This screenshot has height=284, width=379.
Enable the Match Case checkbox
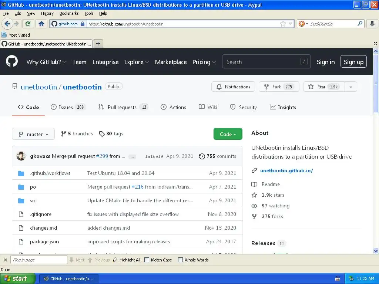[147, 260]
